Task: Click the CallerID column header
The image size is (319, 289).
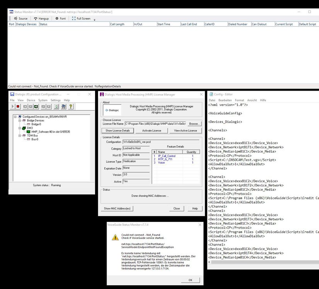Action: coord(215,24)
